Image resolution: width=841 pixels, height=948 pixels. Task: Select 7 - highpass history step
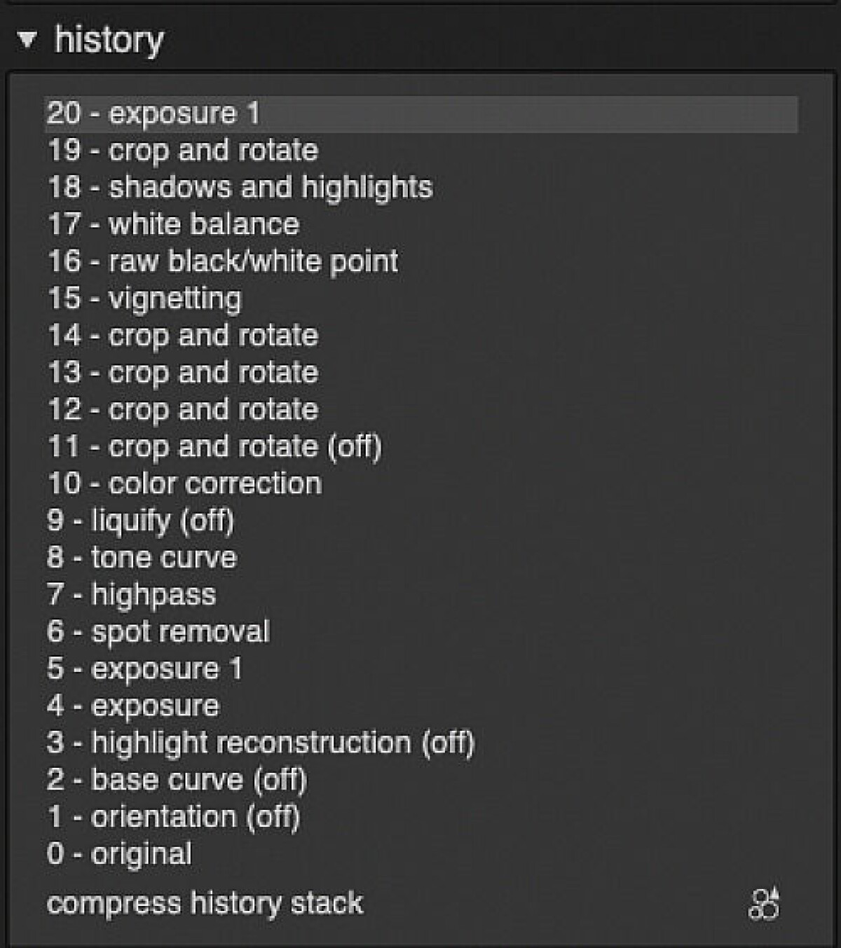click(421, 596)
